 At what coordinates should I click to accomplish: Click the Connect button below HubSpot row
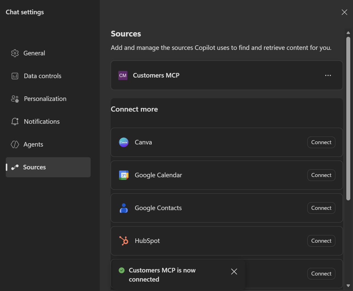pyautogui.click(x=321, y=274)
